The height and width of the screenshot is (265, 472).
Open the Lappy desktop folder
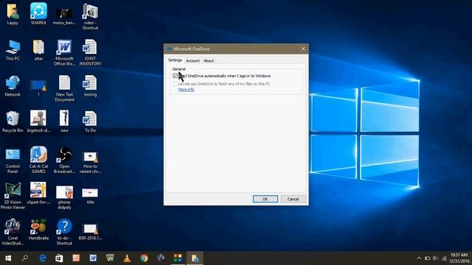click(13, 14)
